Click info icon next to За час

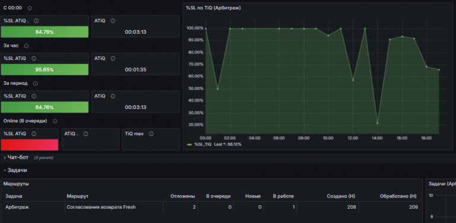[27, 46]
